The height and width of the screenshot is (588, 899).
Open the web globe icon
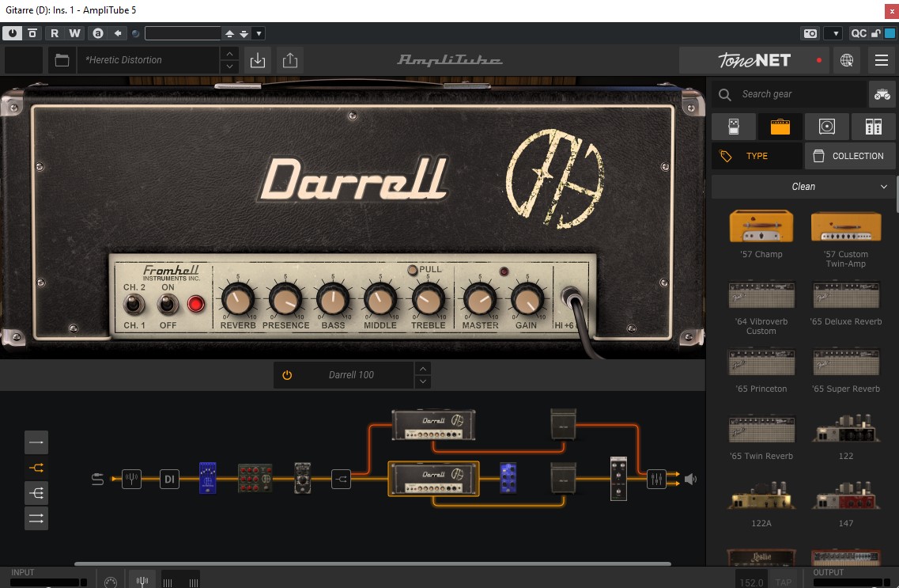(847, 60)
